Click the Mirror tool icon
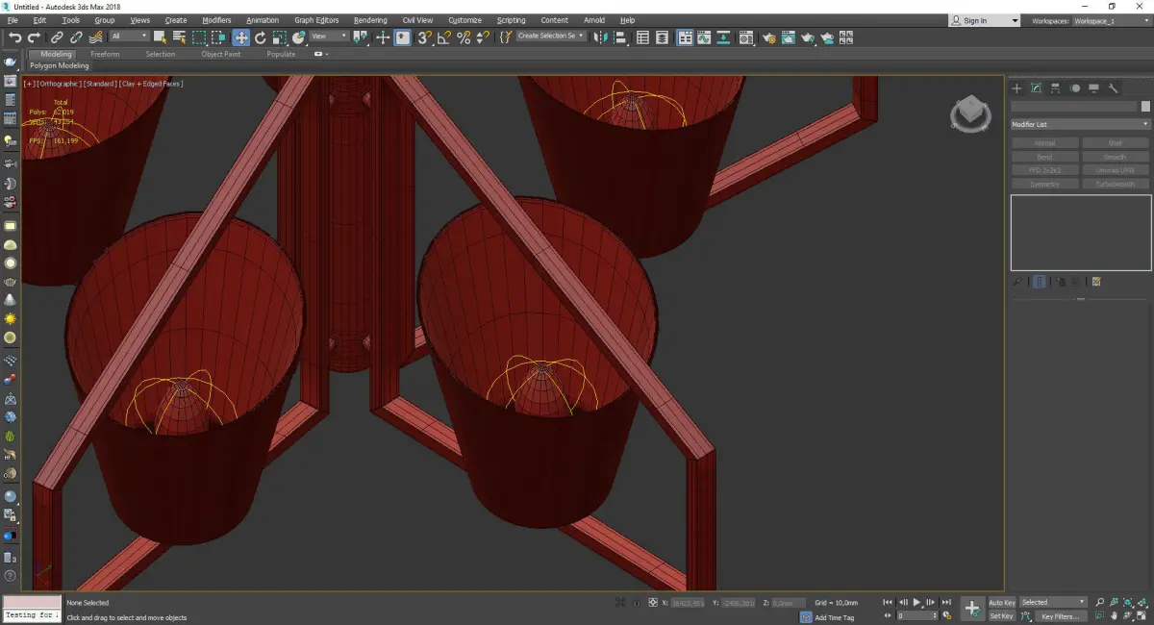 pyautogui.click(x=600, y=37)
